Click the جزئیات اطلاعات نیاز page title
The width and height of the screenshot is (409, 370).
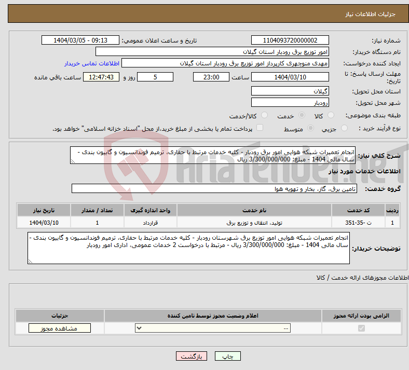tap(370, 14)
